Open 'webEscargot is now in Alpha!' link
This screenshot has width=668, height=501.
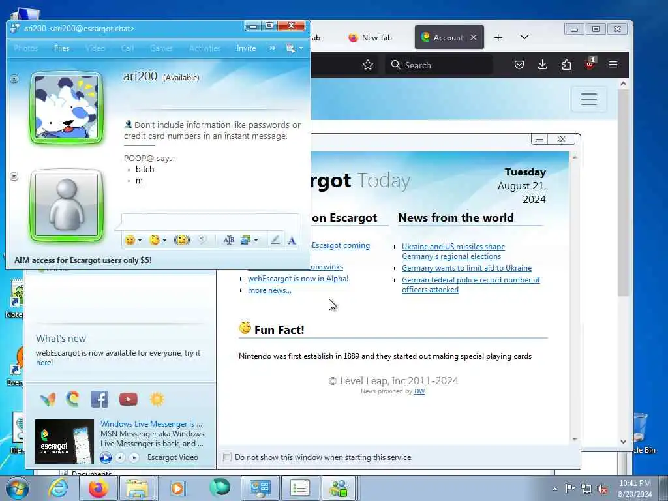298,278
